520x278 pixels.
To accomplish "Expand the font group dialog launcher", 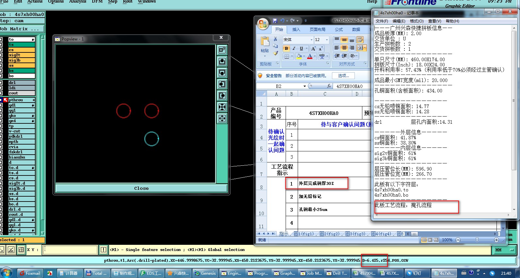I will [327, 63].
